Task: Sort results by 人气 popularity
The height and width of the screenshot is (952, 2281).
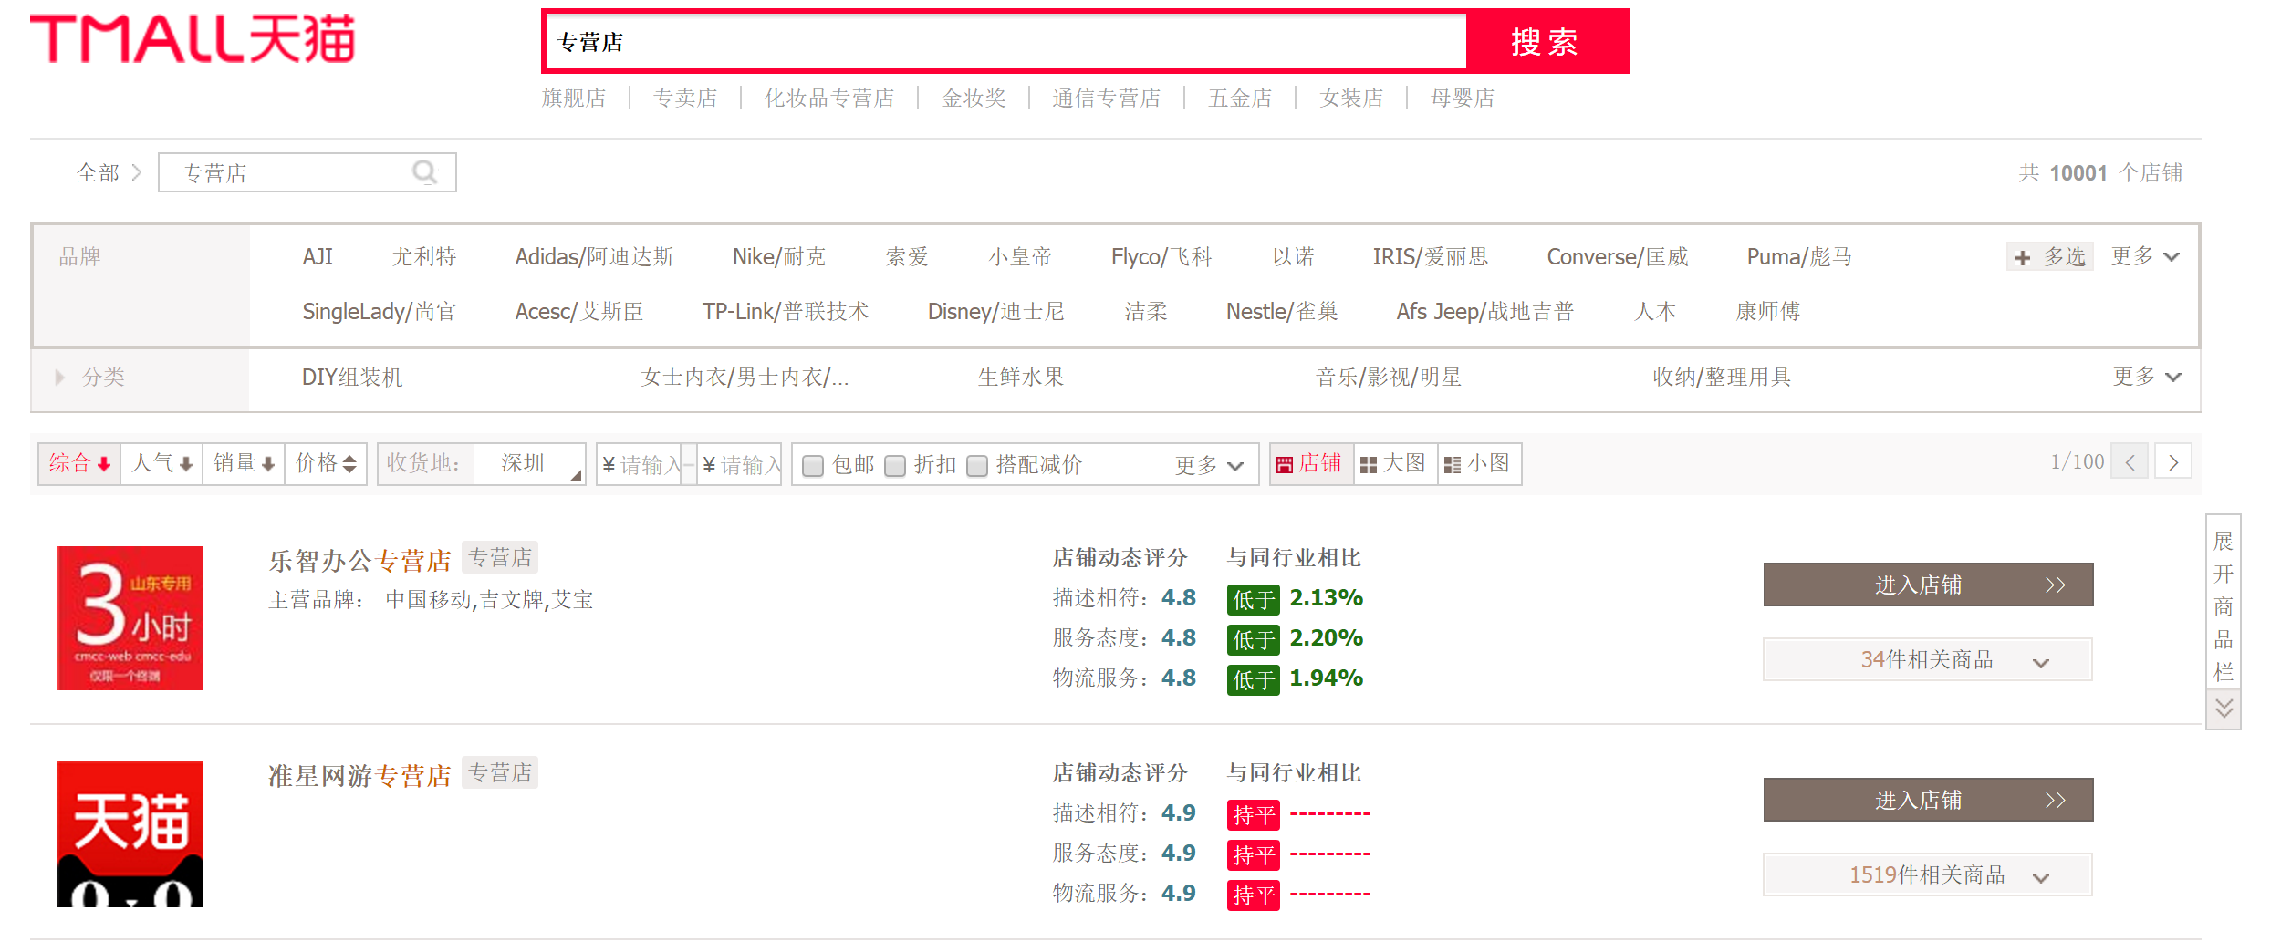Action: 161,464
